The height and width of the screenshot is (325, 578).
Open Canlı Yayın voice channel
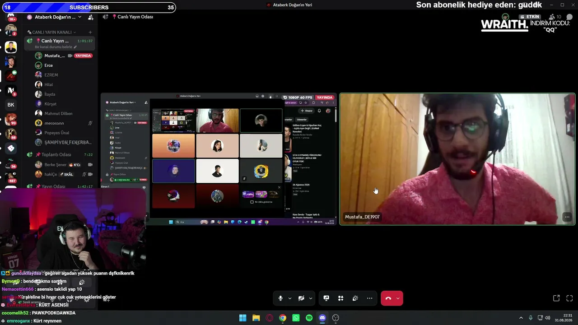click(x=61, y=41)
